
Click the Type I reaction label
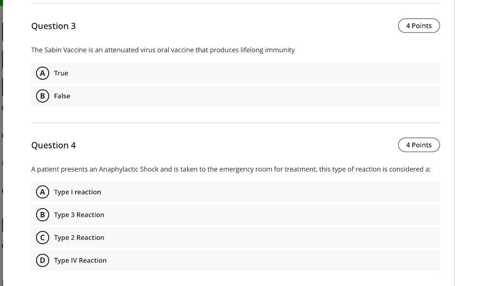[x=77, y=192]
